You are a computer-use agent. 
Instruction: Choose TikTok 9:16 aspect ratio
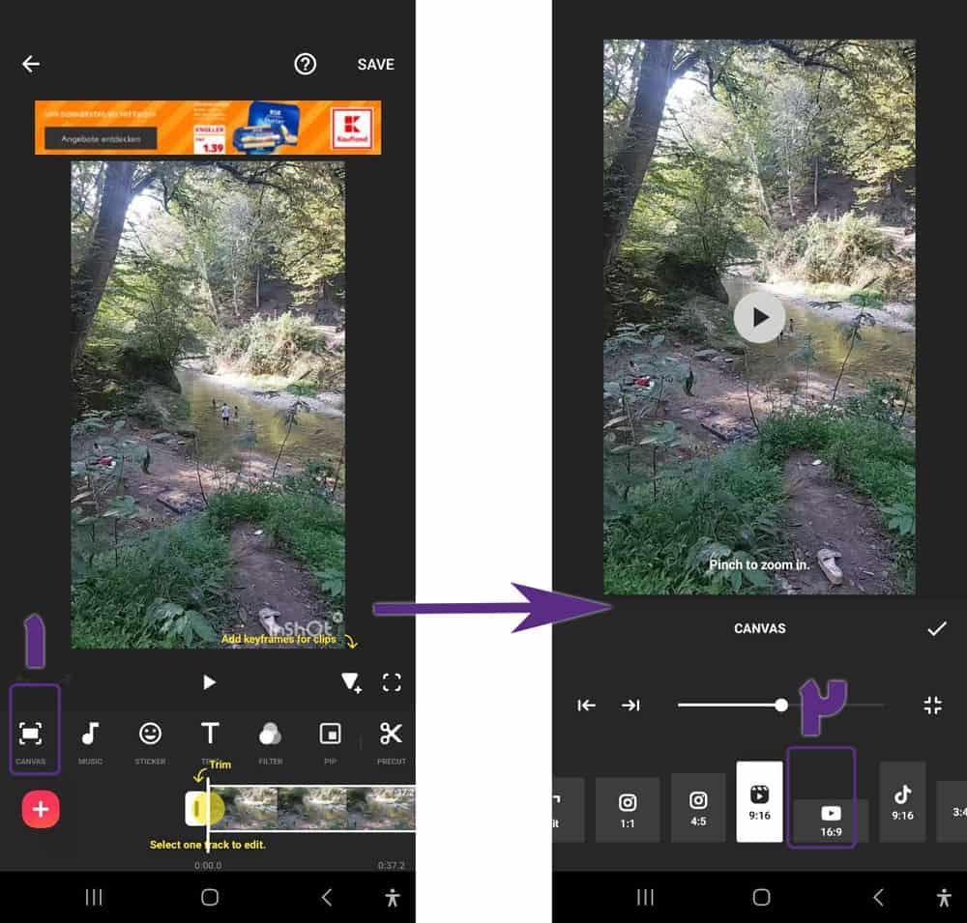coord(902,801)
